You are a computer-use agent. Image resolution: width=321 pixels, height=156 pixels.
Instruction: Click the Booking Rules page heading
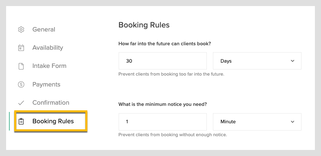144,25
